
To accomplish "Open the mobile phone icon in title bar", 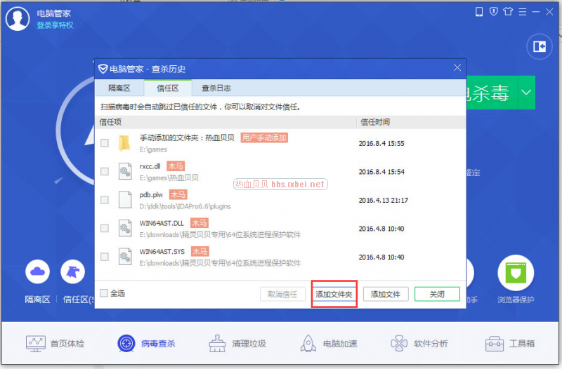I will point(480,11).
